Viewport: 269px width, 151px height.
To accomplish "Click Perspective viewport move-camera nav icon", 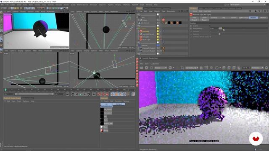I will click(61, 12).
